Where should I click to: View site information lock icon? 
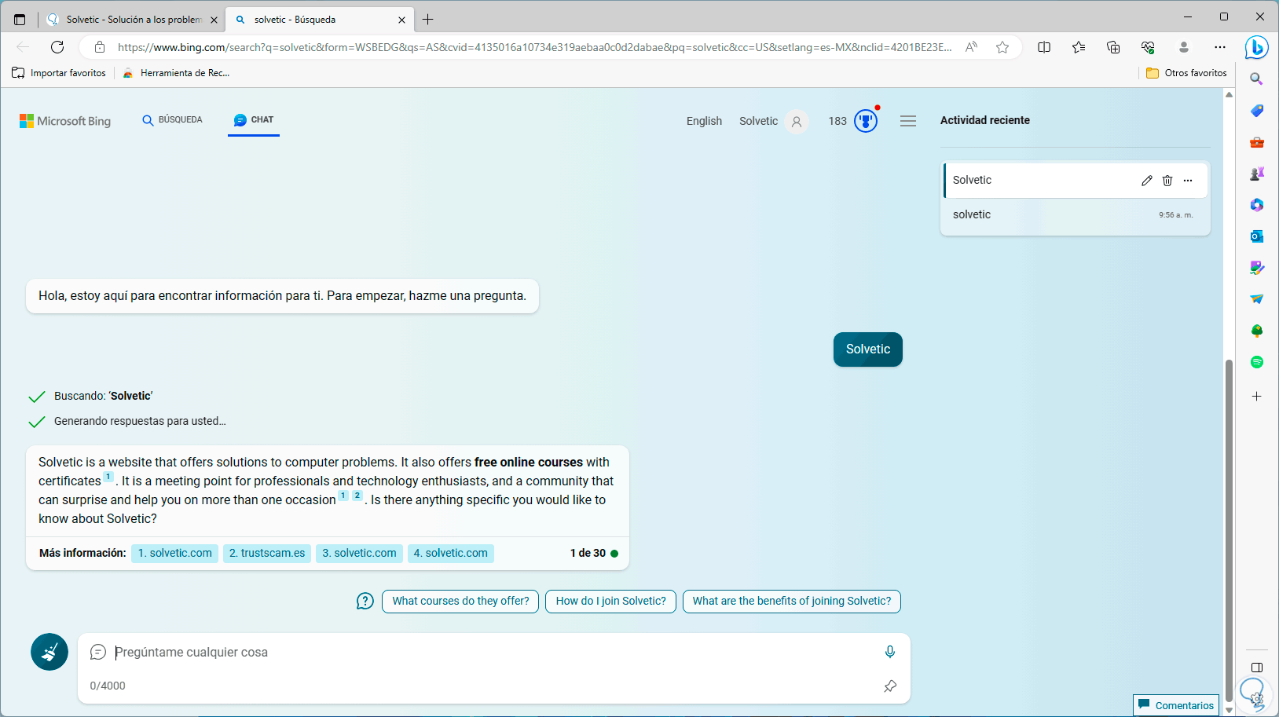[x=100, y=47]
